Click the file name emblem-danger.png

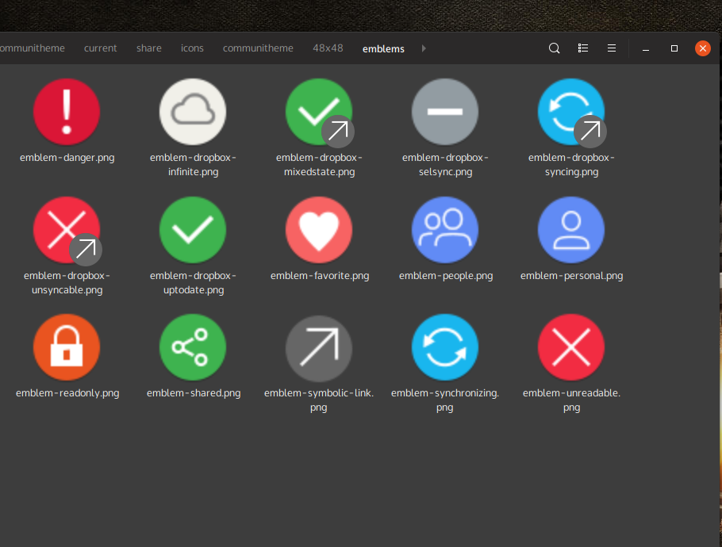click(x=67, y=158)
